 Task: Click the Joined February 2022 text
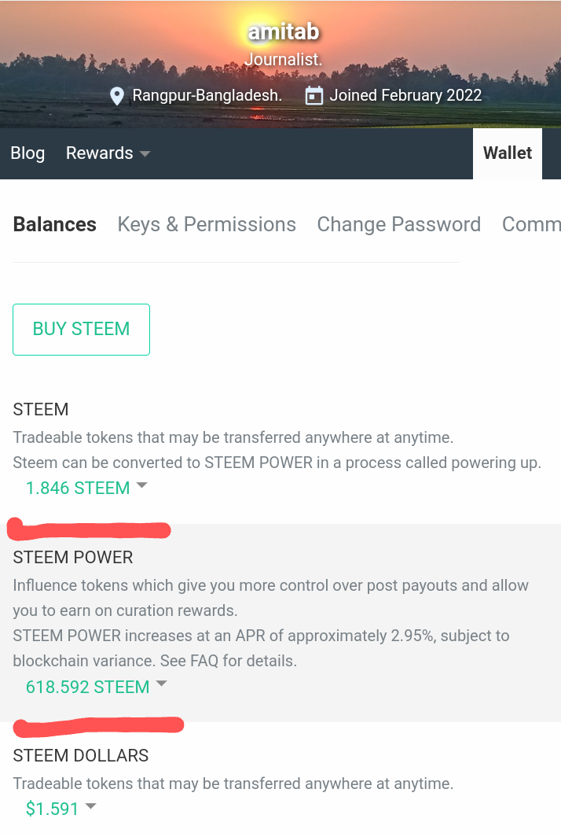tap(405, 96)
